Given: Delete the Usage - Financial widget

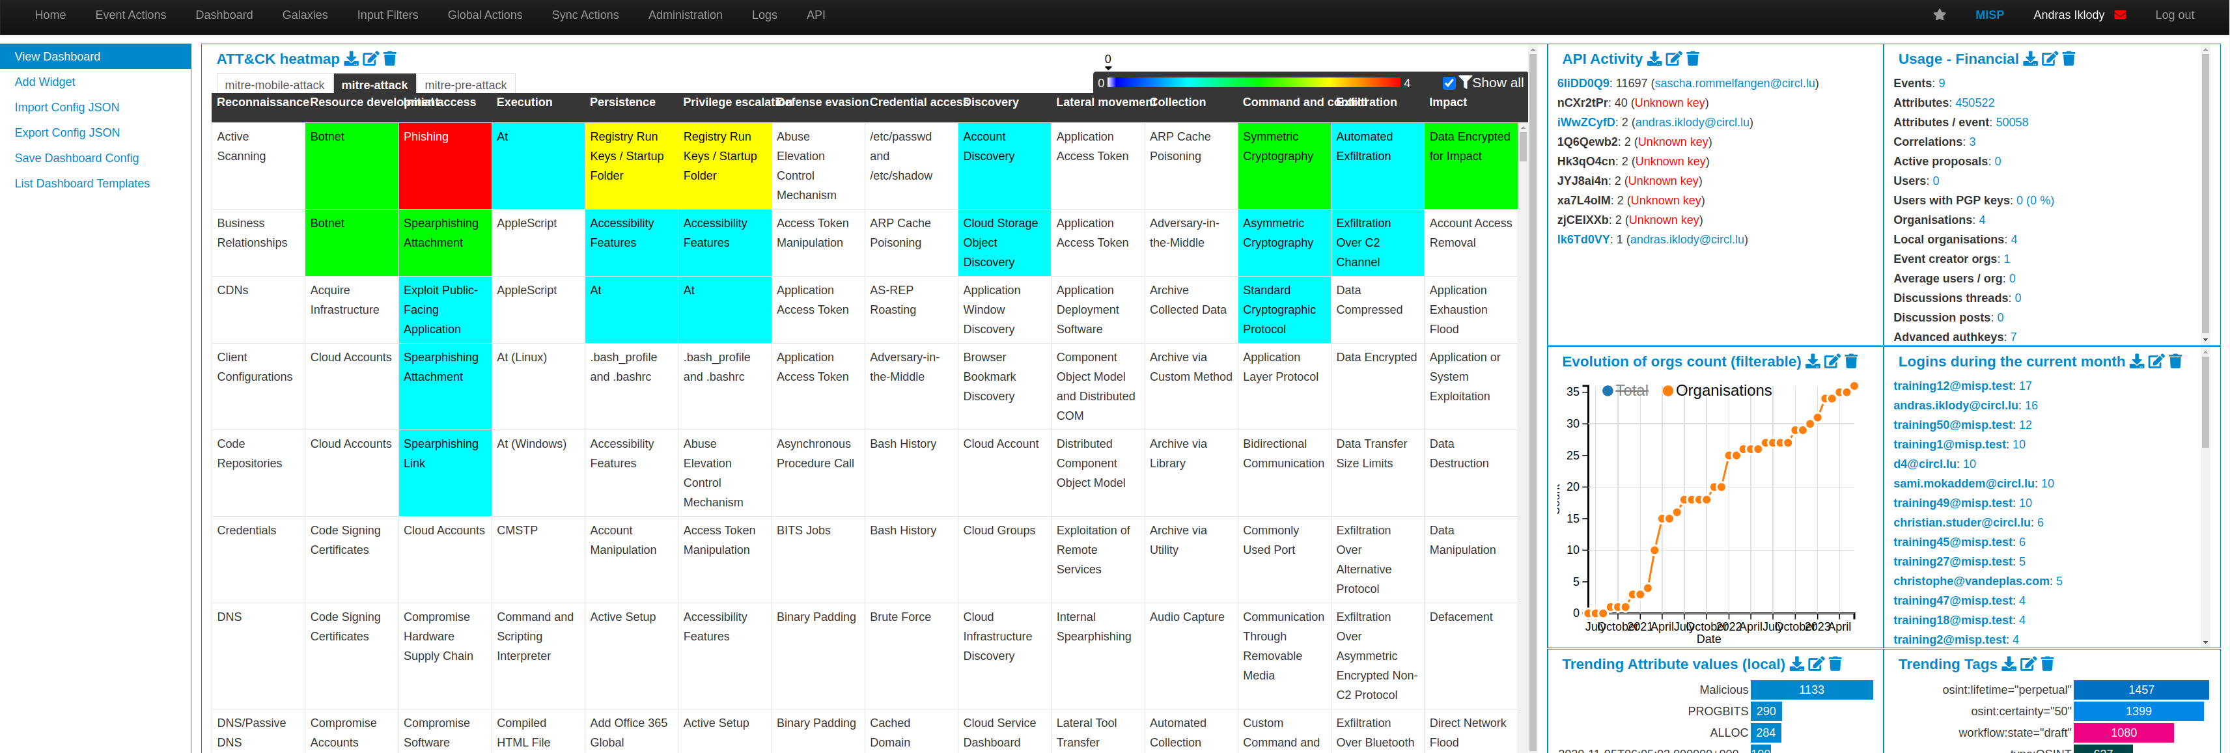Looking at the screenshot, I should tap(2069, 59).
